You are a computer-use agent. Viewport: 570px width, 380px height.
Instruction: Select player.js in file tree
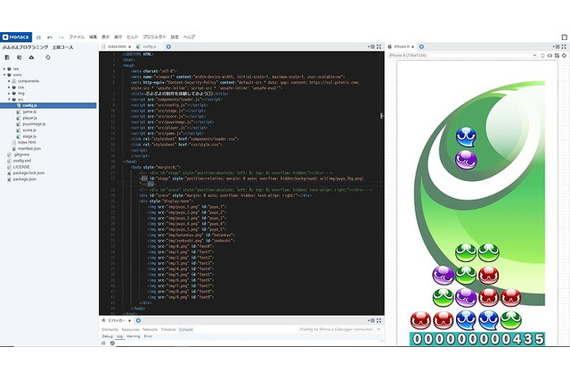coord(29,118)
